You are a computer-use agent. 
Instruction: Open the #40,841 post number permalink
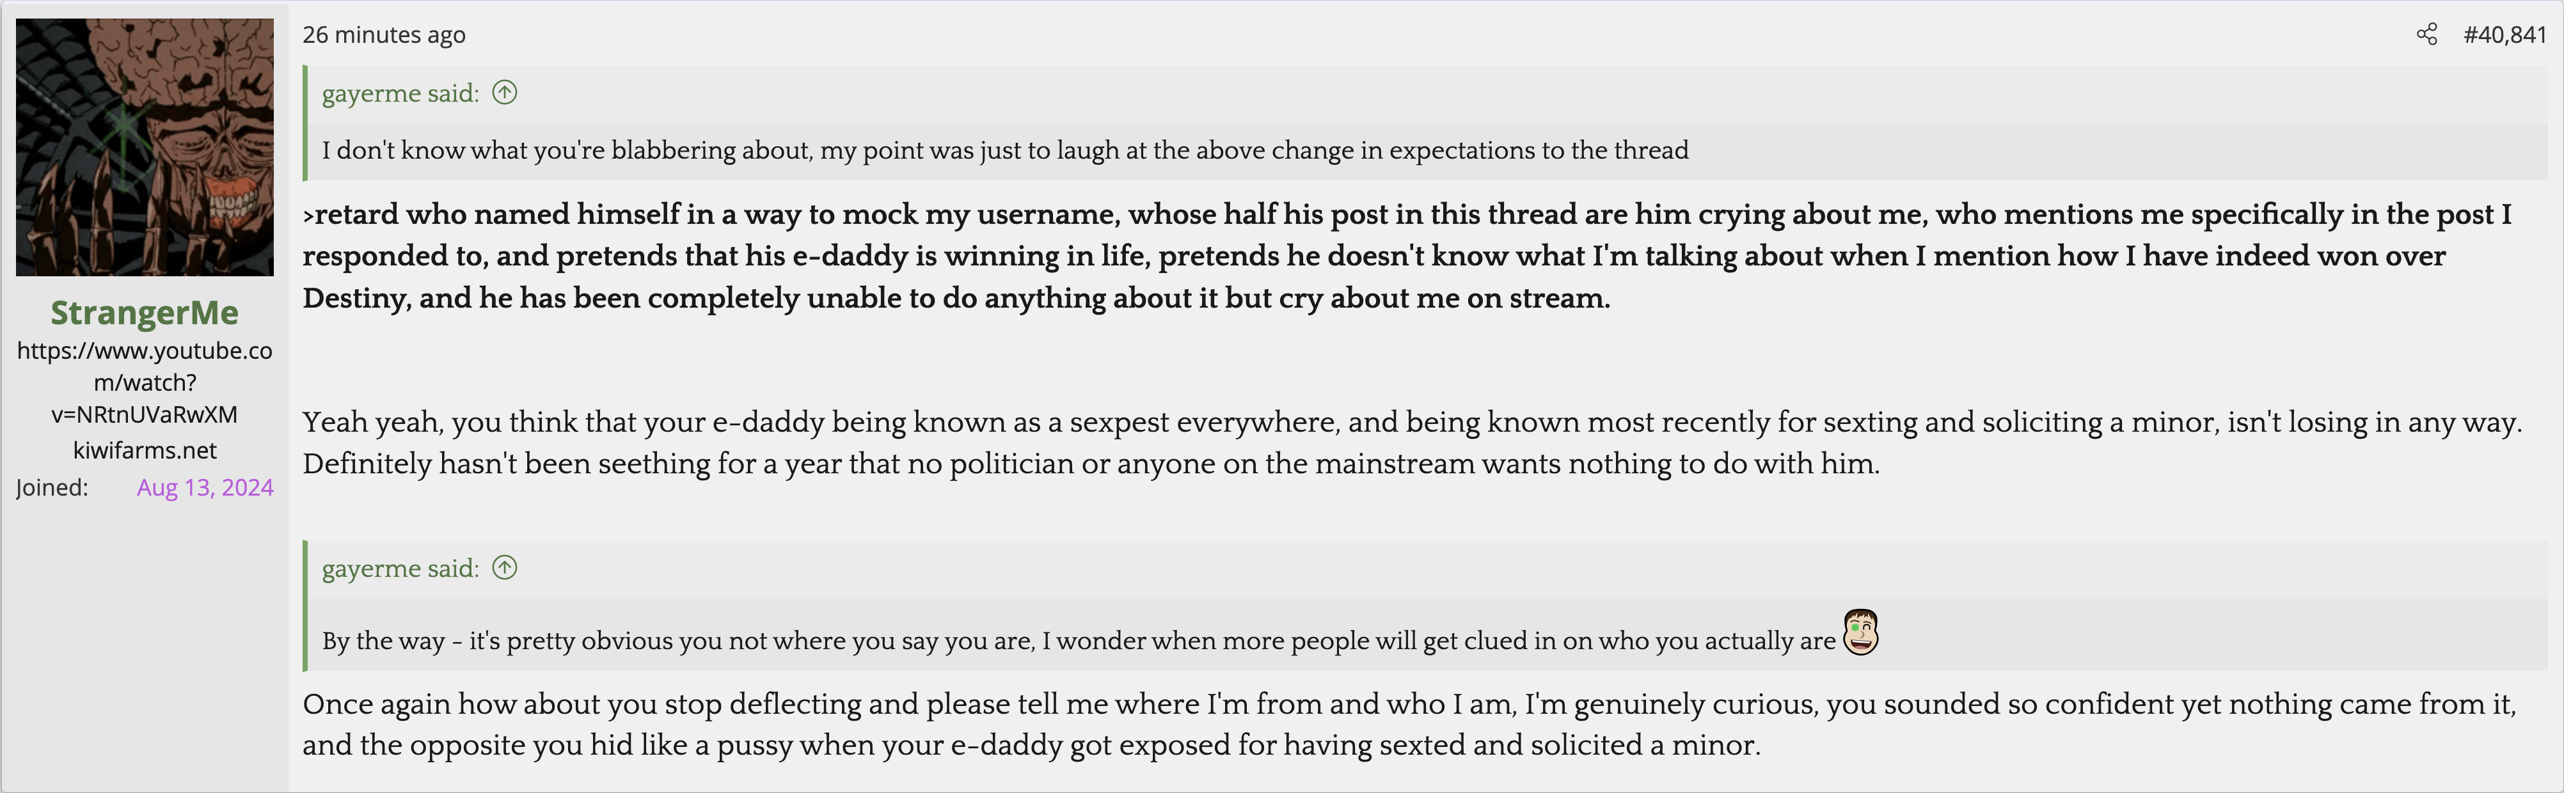[2503, 35]
